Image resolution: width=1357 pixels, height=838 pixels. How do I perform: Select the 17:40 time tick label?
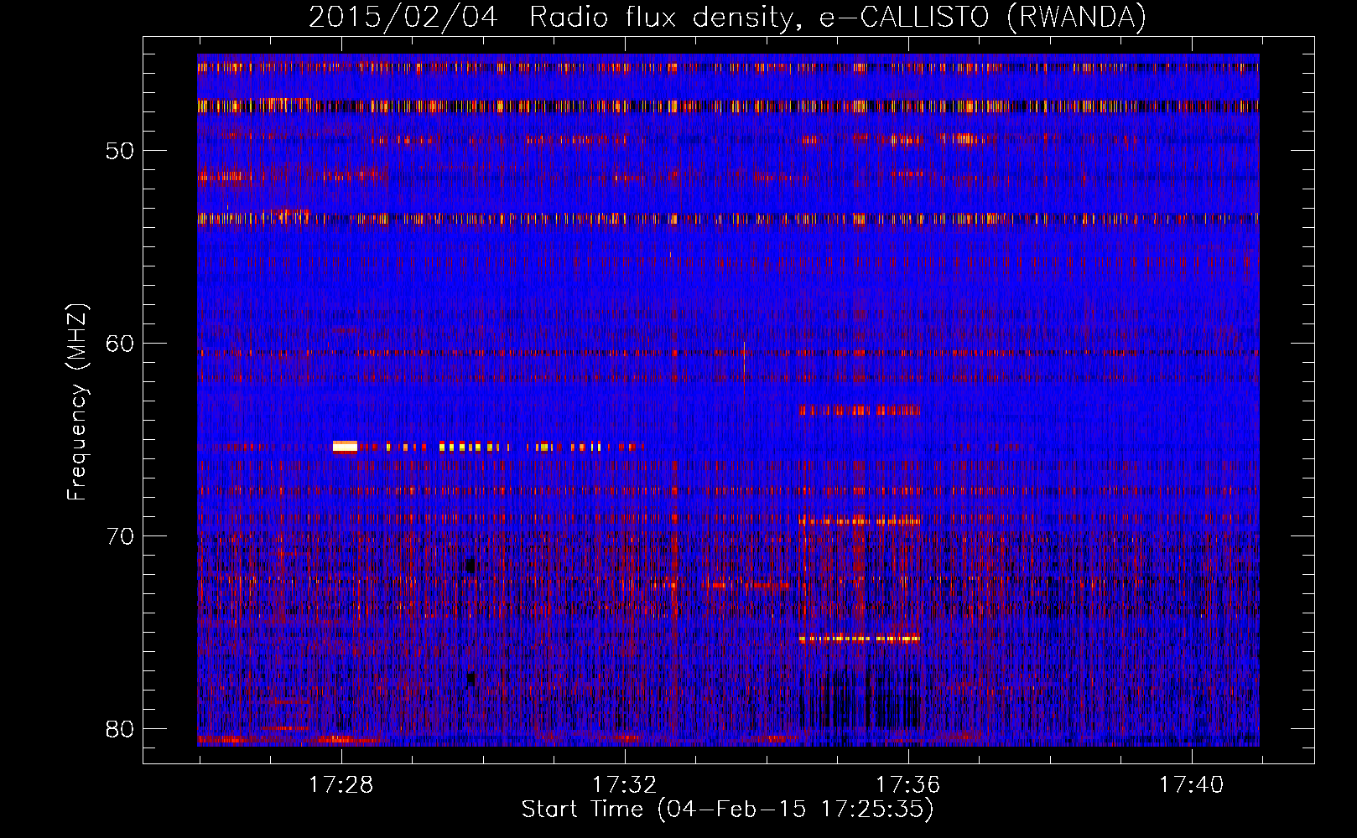1191,784
